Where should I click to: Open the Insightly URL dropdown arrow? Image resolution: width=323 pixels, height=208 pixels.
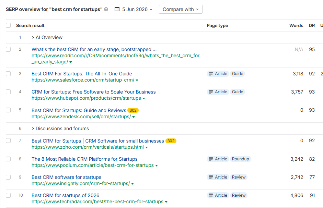point(132,184)
